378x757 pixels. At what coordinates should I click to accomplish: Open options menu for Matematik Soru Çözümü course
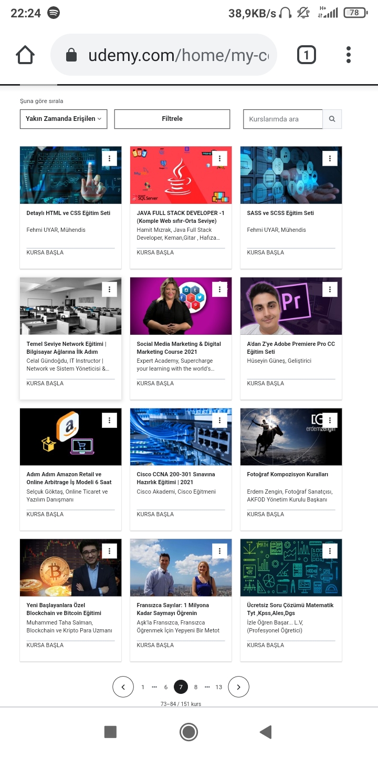[x=330, y=550]
